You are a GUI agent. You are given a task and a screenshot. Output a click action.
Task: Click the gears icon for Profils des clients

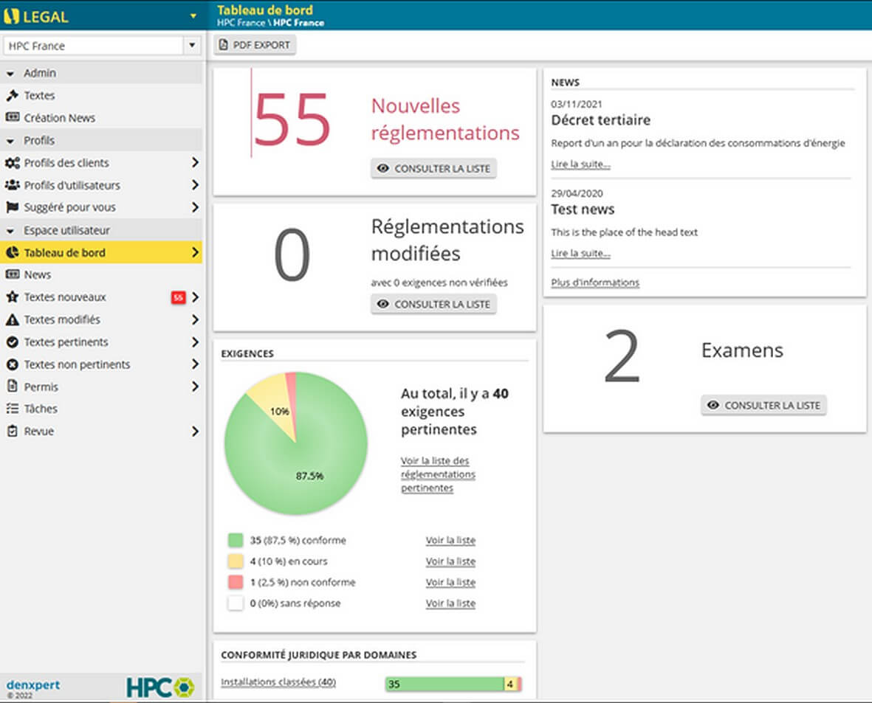pyautogui.click(x=12, y=162)
